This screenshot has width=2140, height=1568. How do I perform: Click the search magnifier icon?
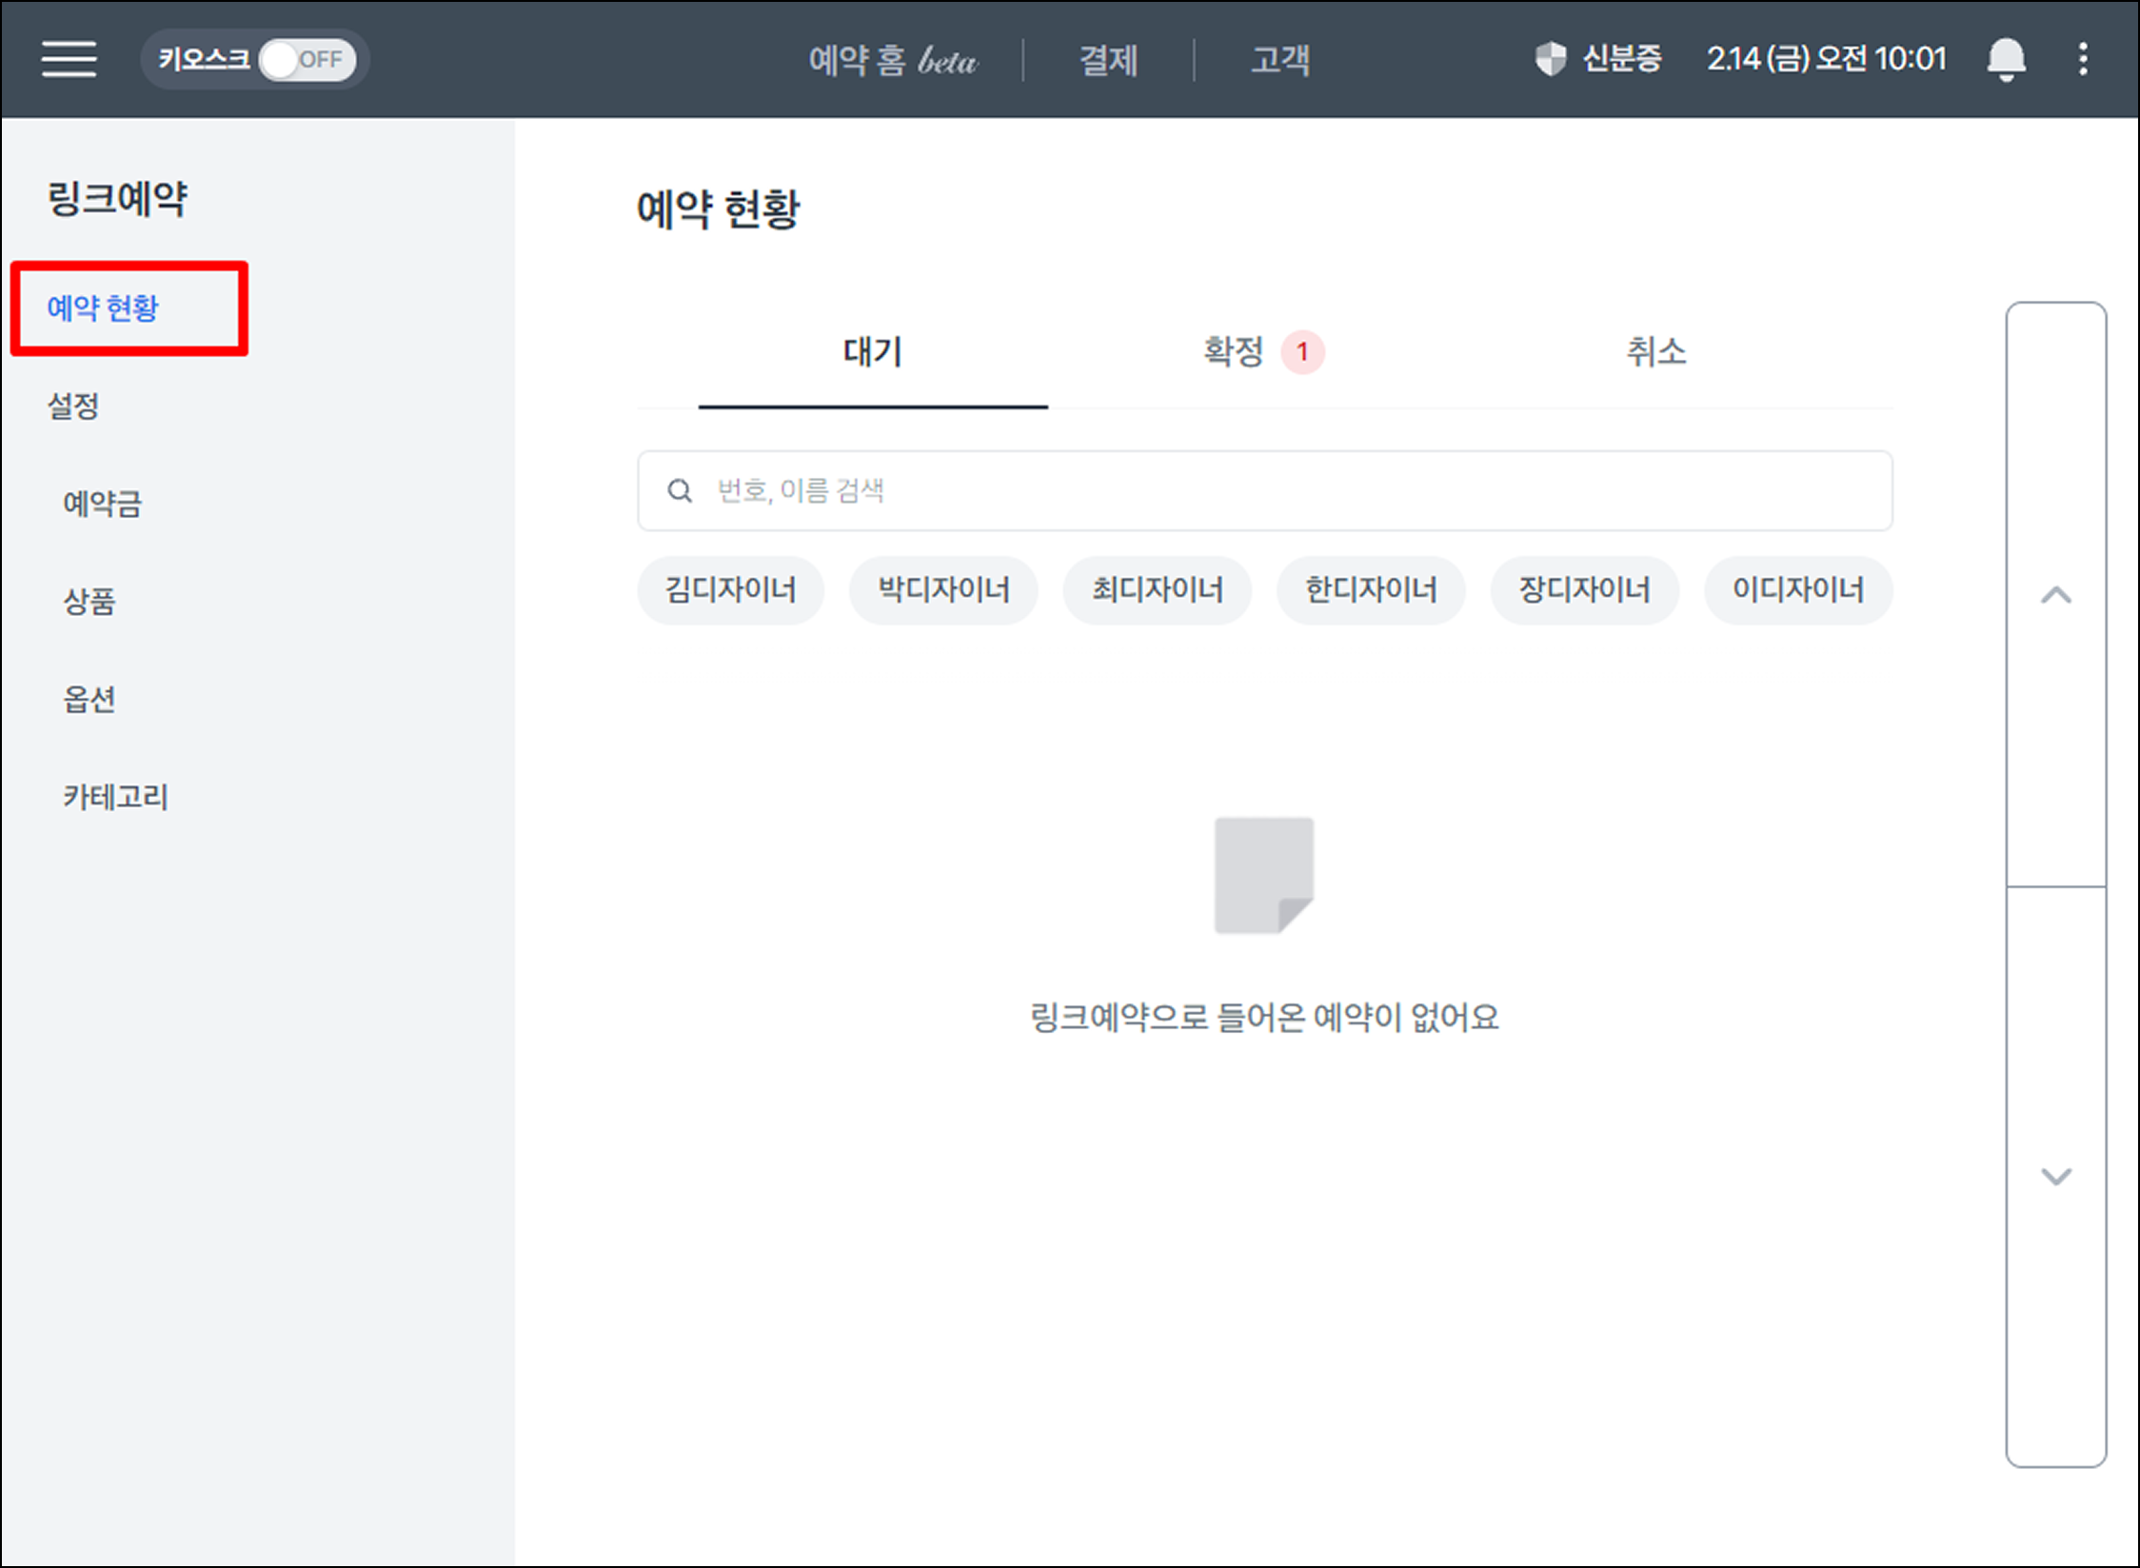point(680,491)
